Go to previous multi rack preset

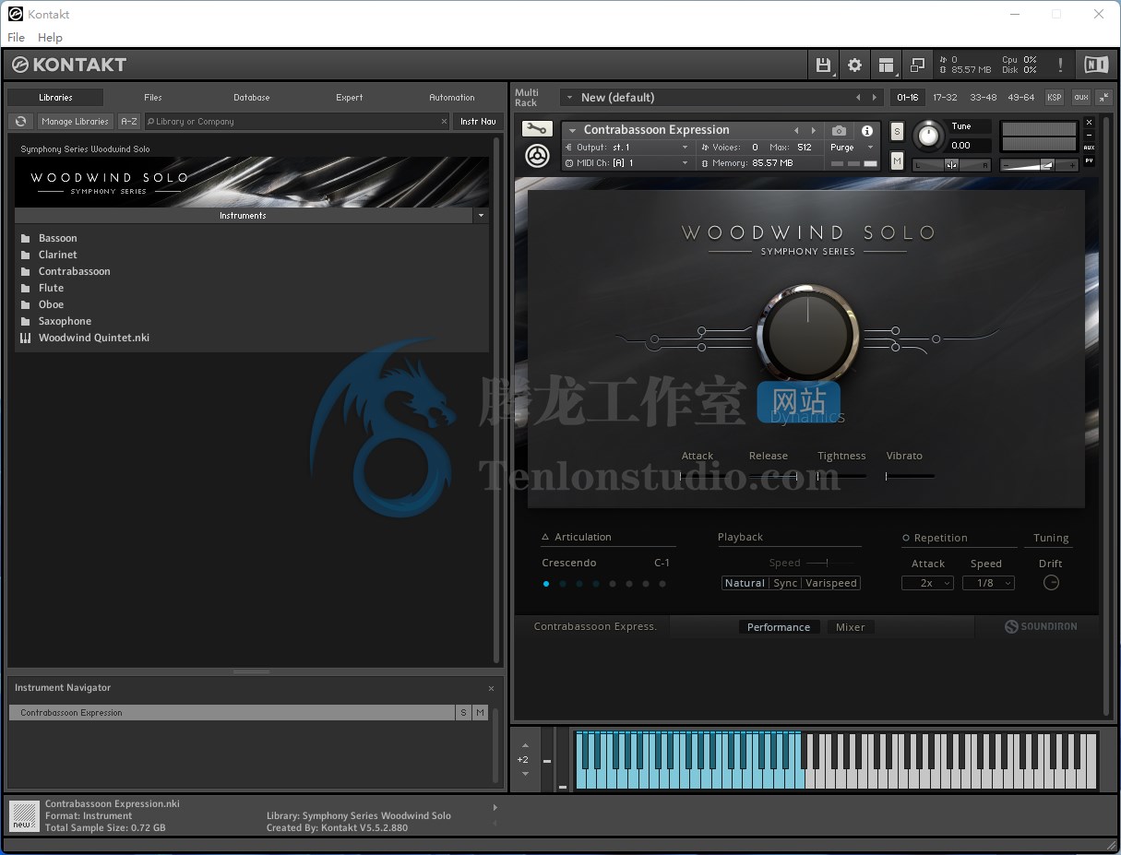[858, 97]
